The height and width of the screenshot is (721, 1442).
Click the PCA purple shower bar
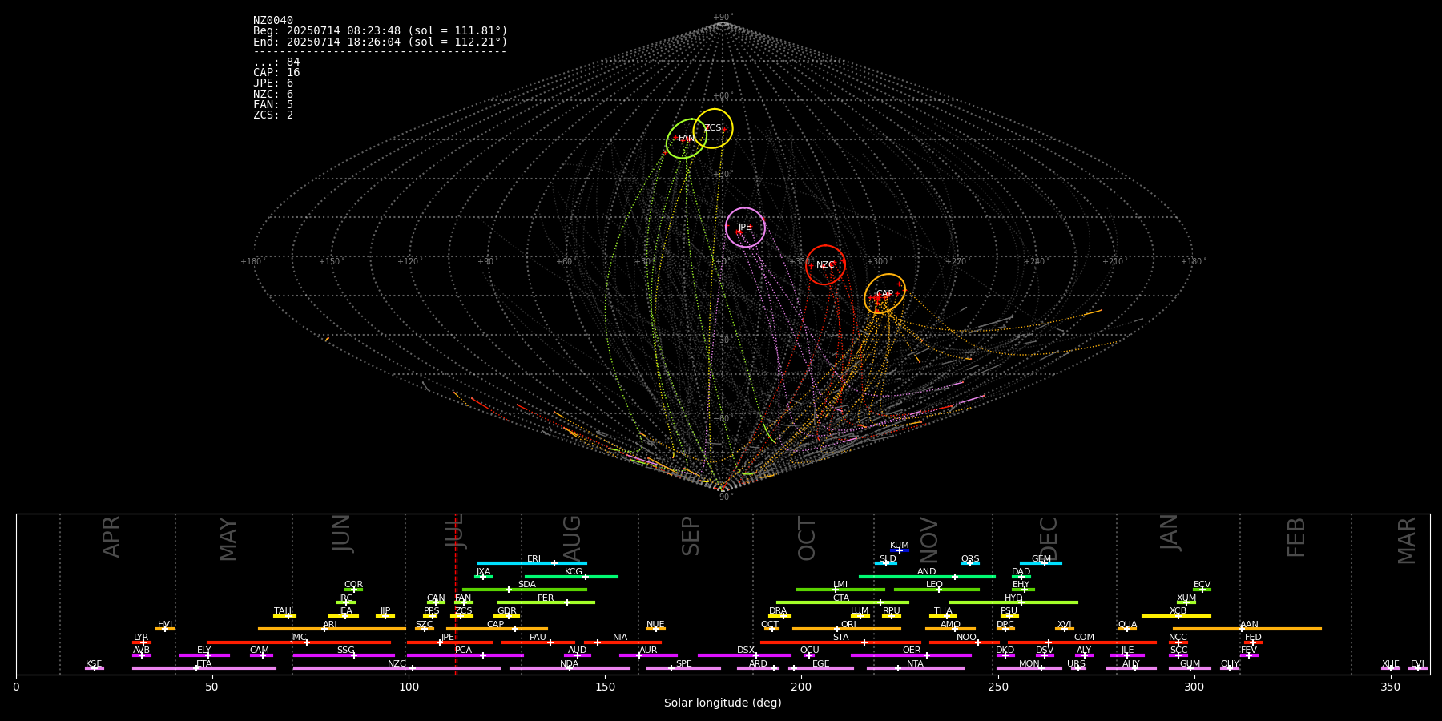(465, 655)
